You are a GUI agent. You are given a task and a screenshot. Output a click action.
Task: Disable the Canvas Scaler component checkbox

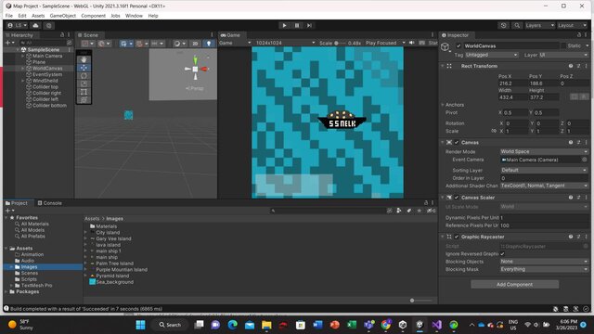click(x=457, y=198)
